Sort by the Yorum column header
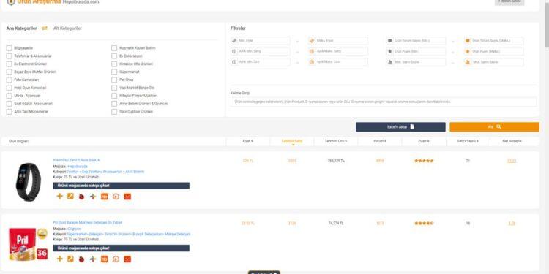Viewport: 549px width, 274px height. click(x=380, y=141)
